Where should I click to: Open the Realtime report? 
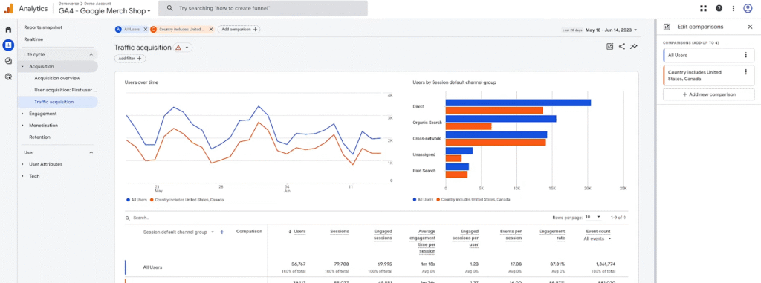point(33,39)
